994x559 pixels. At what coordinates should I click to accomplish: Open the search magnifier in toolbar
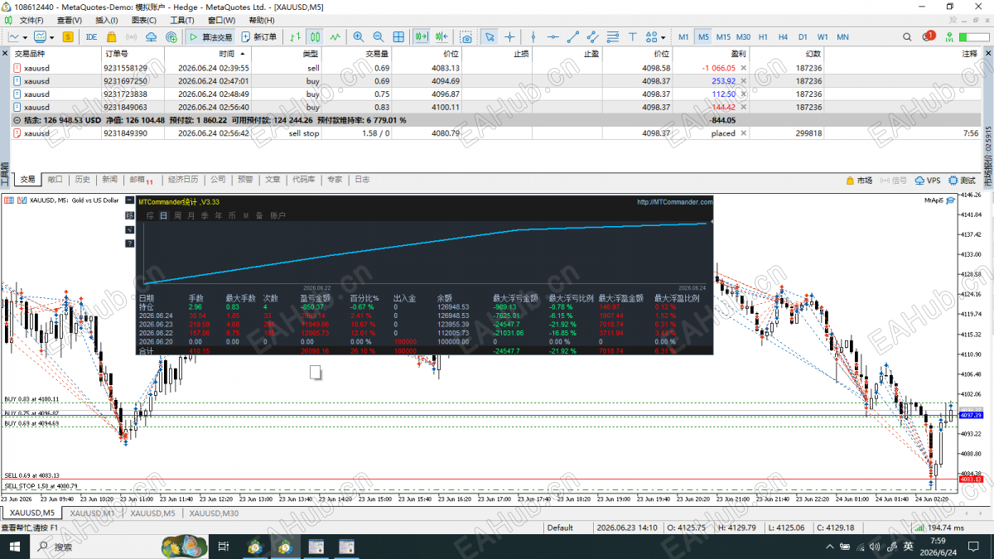tap(909, 36)
